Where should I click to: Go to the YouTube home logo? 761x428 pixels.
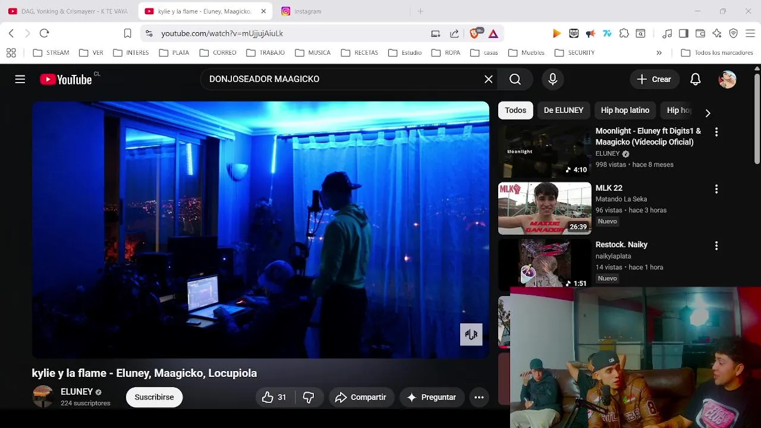[x=66, y=80]
